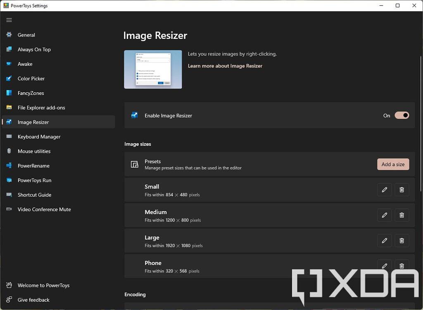
Task: Delete the Phone preset with the trash icon
Action: 402,266
